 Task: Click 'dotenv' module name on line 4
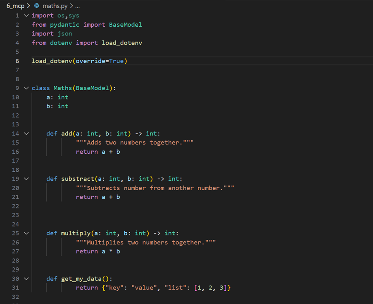coord(61,43)
